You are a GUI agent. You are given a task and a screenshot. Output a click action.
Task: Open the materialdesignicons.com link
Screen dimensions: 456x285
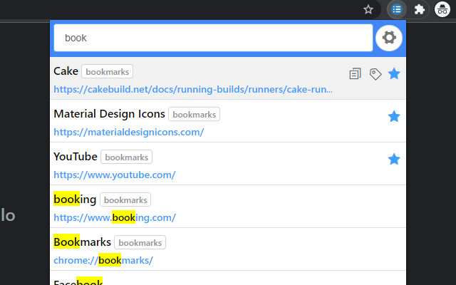(x=128, y=132)
